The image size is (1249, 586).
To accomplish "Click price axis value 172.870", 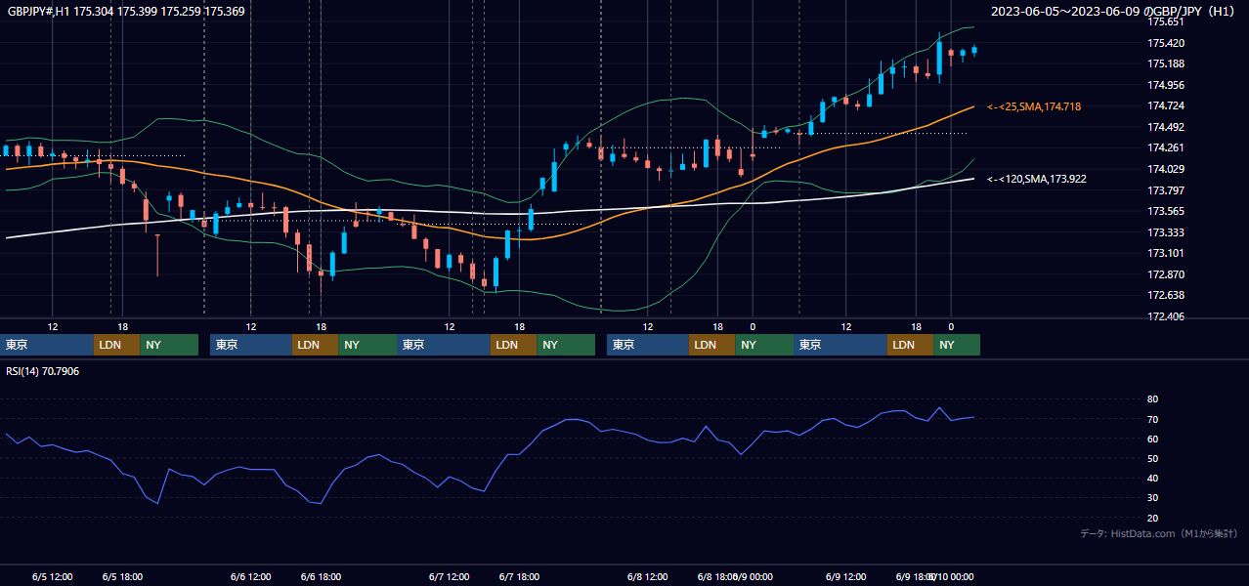I will point(1166,275).
